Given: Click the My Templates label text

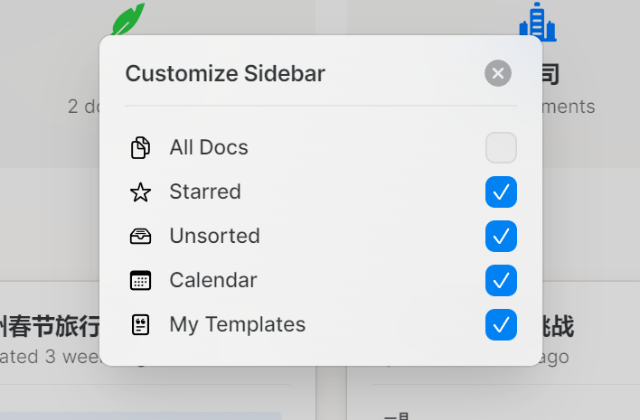Looking at the screenshot, I should click(238, 324).
